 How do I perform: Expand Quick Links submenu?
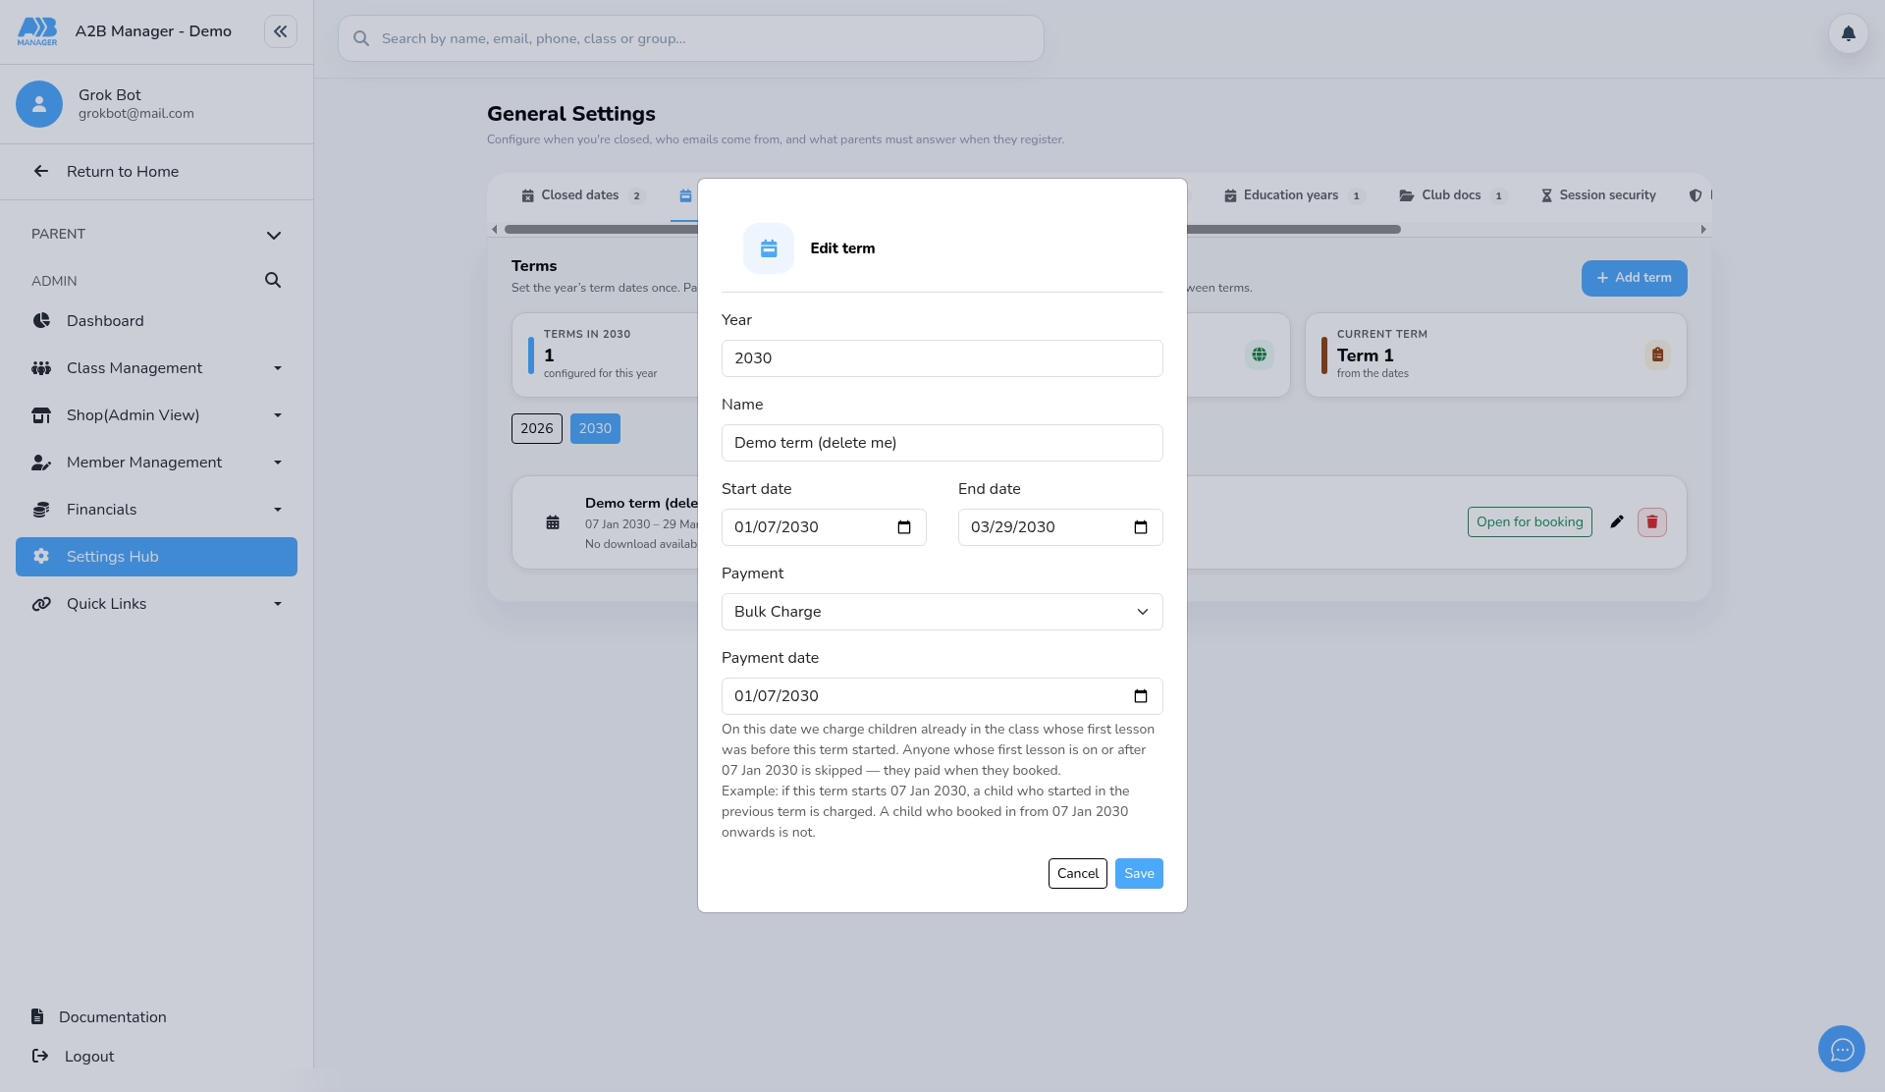pyautogui.click(x=278, y=604)
